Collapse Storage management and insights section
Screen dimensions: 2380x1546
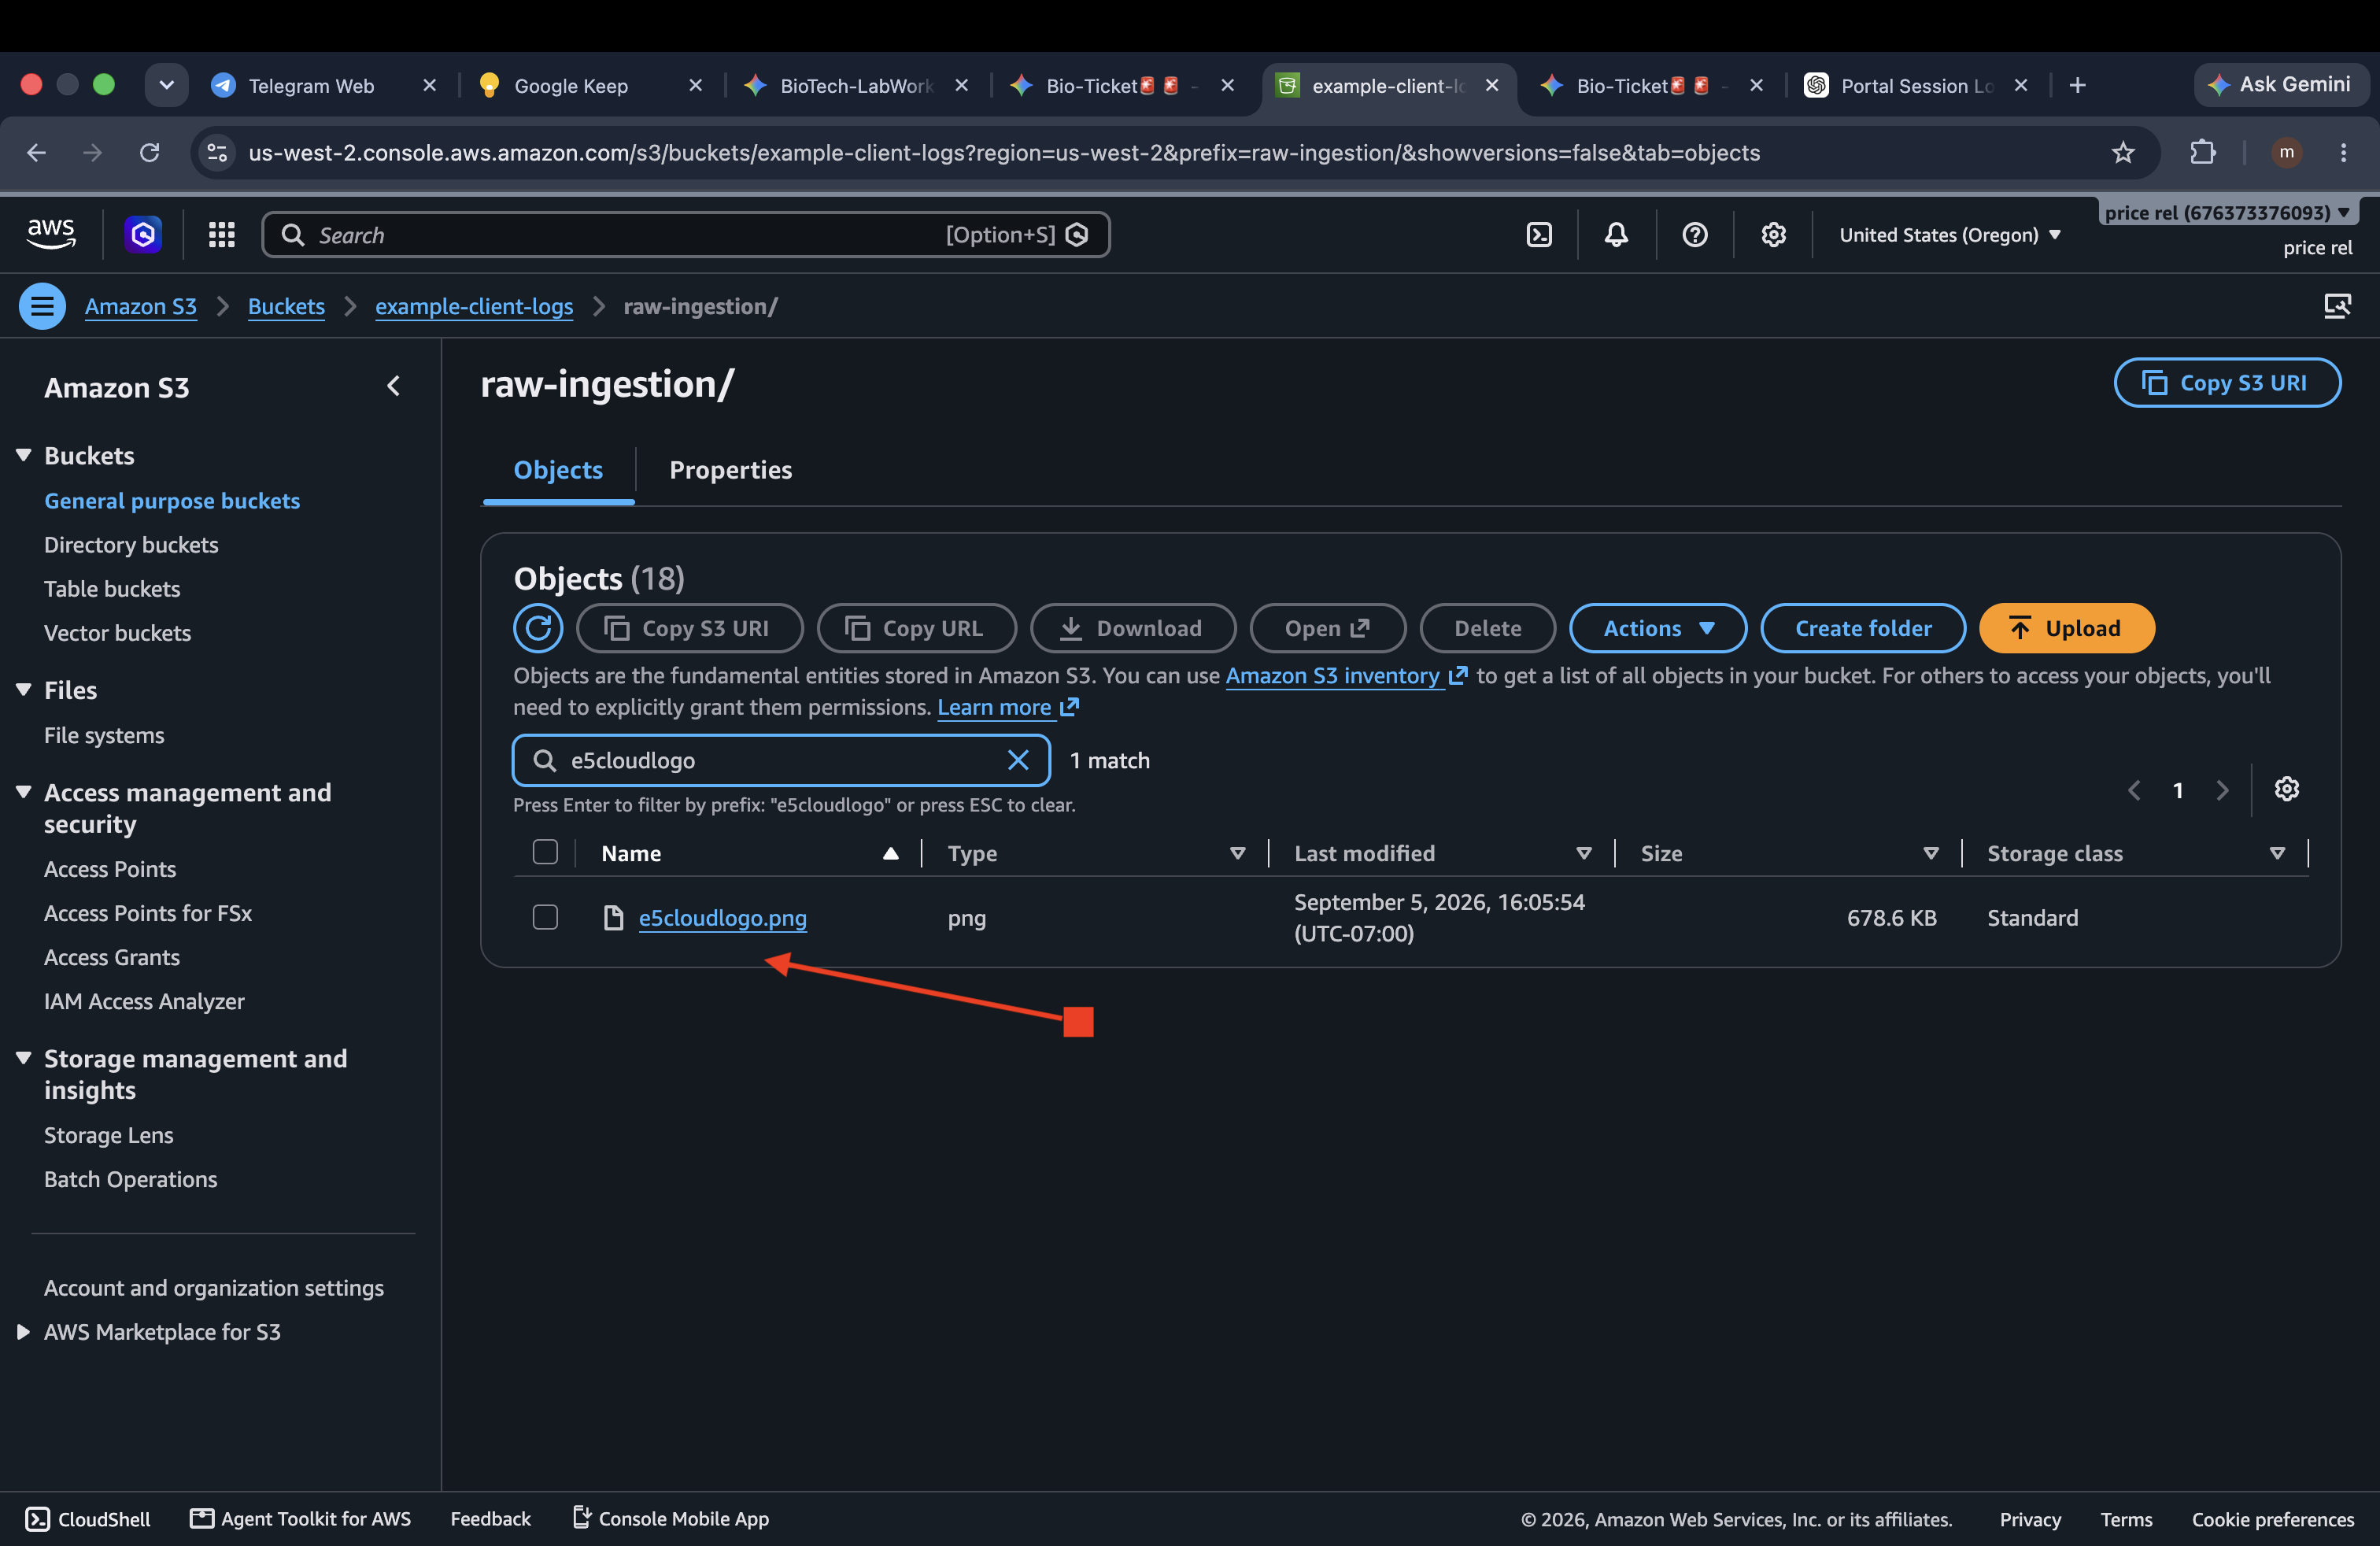pyautogui.click(x=23, y=1058)
